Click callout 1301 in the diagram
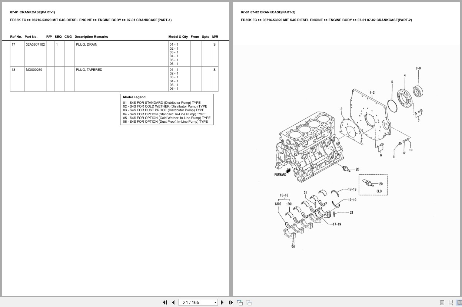The image size is (462, 307). (289, 204)
